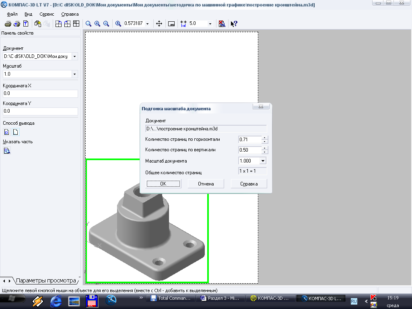412x309 pixels.
Task: Click the Zoom in magnifier icon
Action: click(x=97, y=24)
